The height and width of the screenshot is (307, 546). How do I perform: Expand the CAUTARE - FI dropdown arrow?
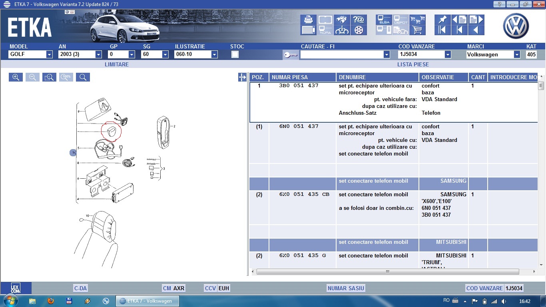[x=387, y=54]
